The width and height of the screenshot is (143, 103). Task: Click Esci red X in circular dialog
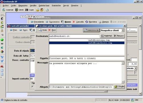pyautogui.click(x=49, y=30)
